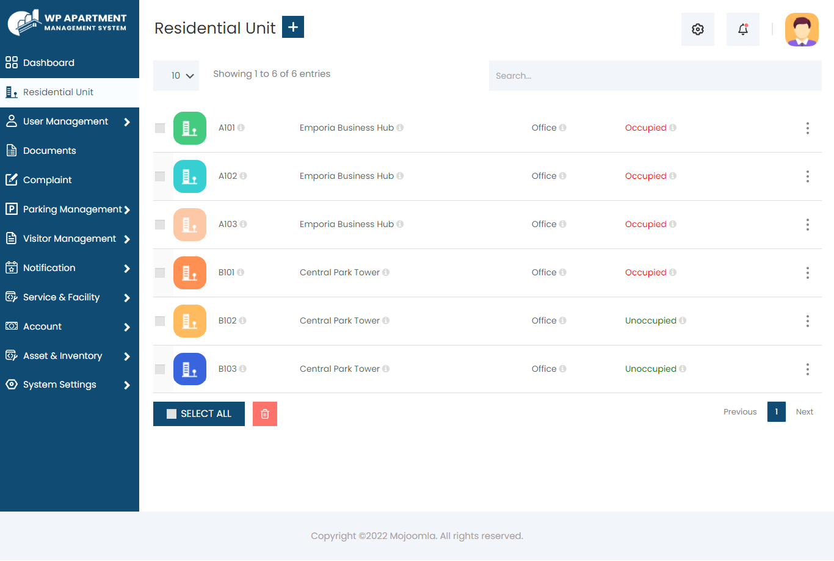Screen dimensions: 834x561
Task: Click the blue building icon for B103
Action: point(190,369)
